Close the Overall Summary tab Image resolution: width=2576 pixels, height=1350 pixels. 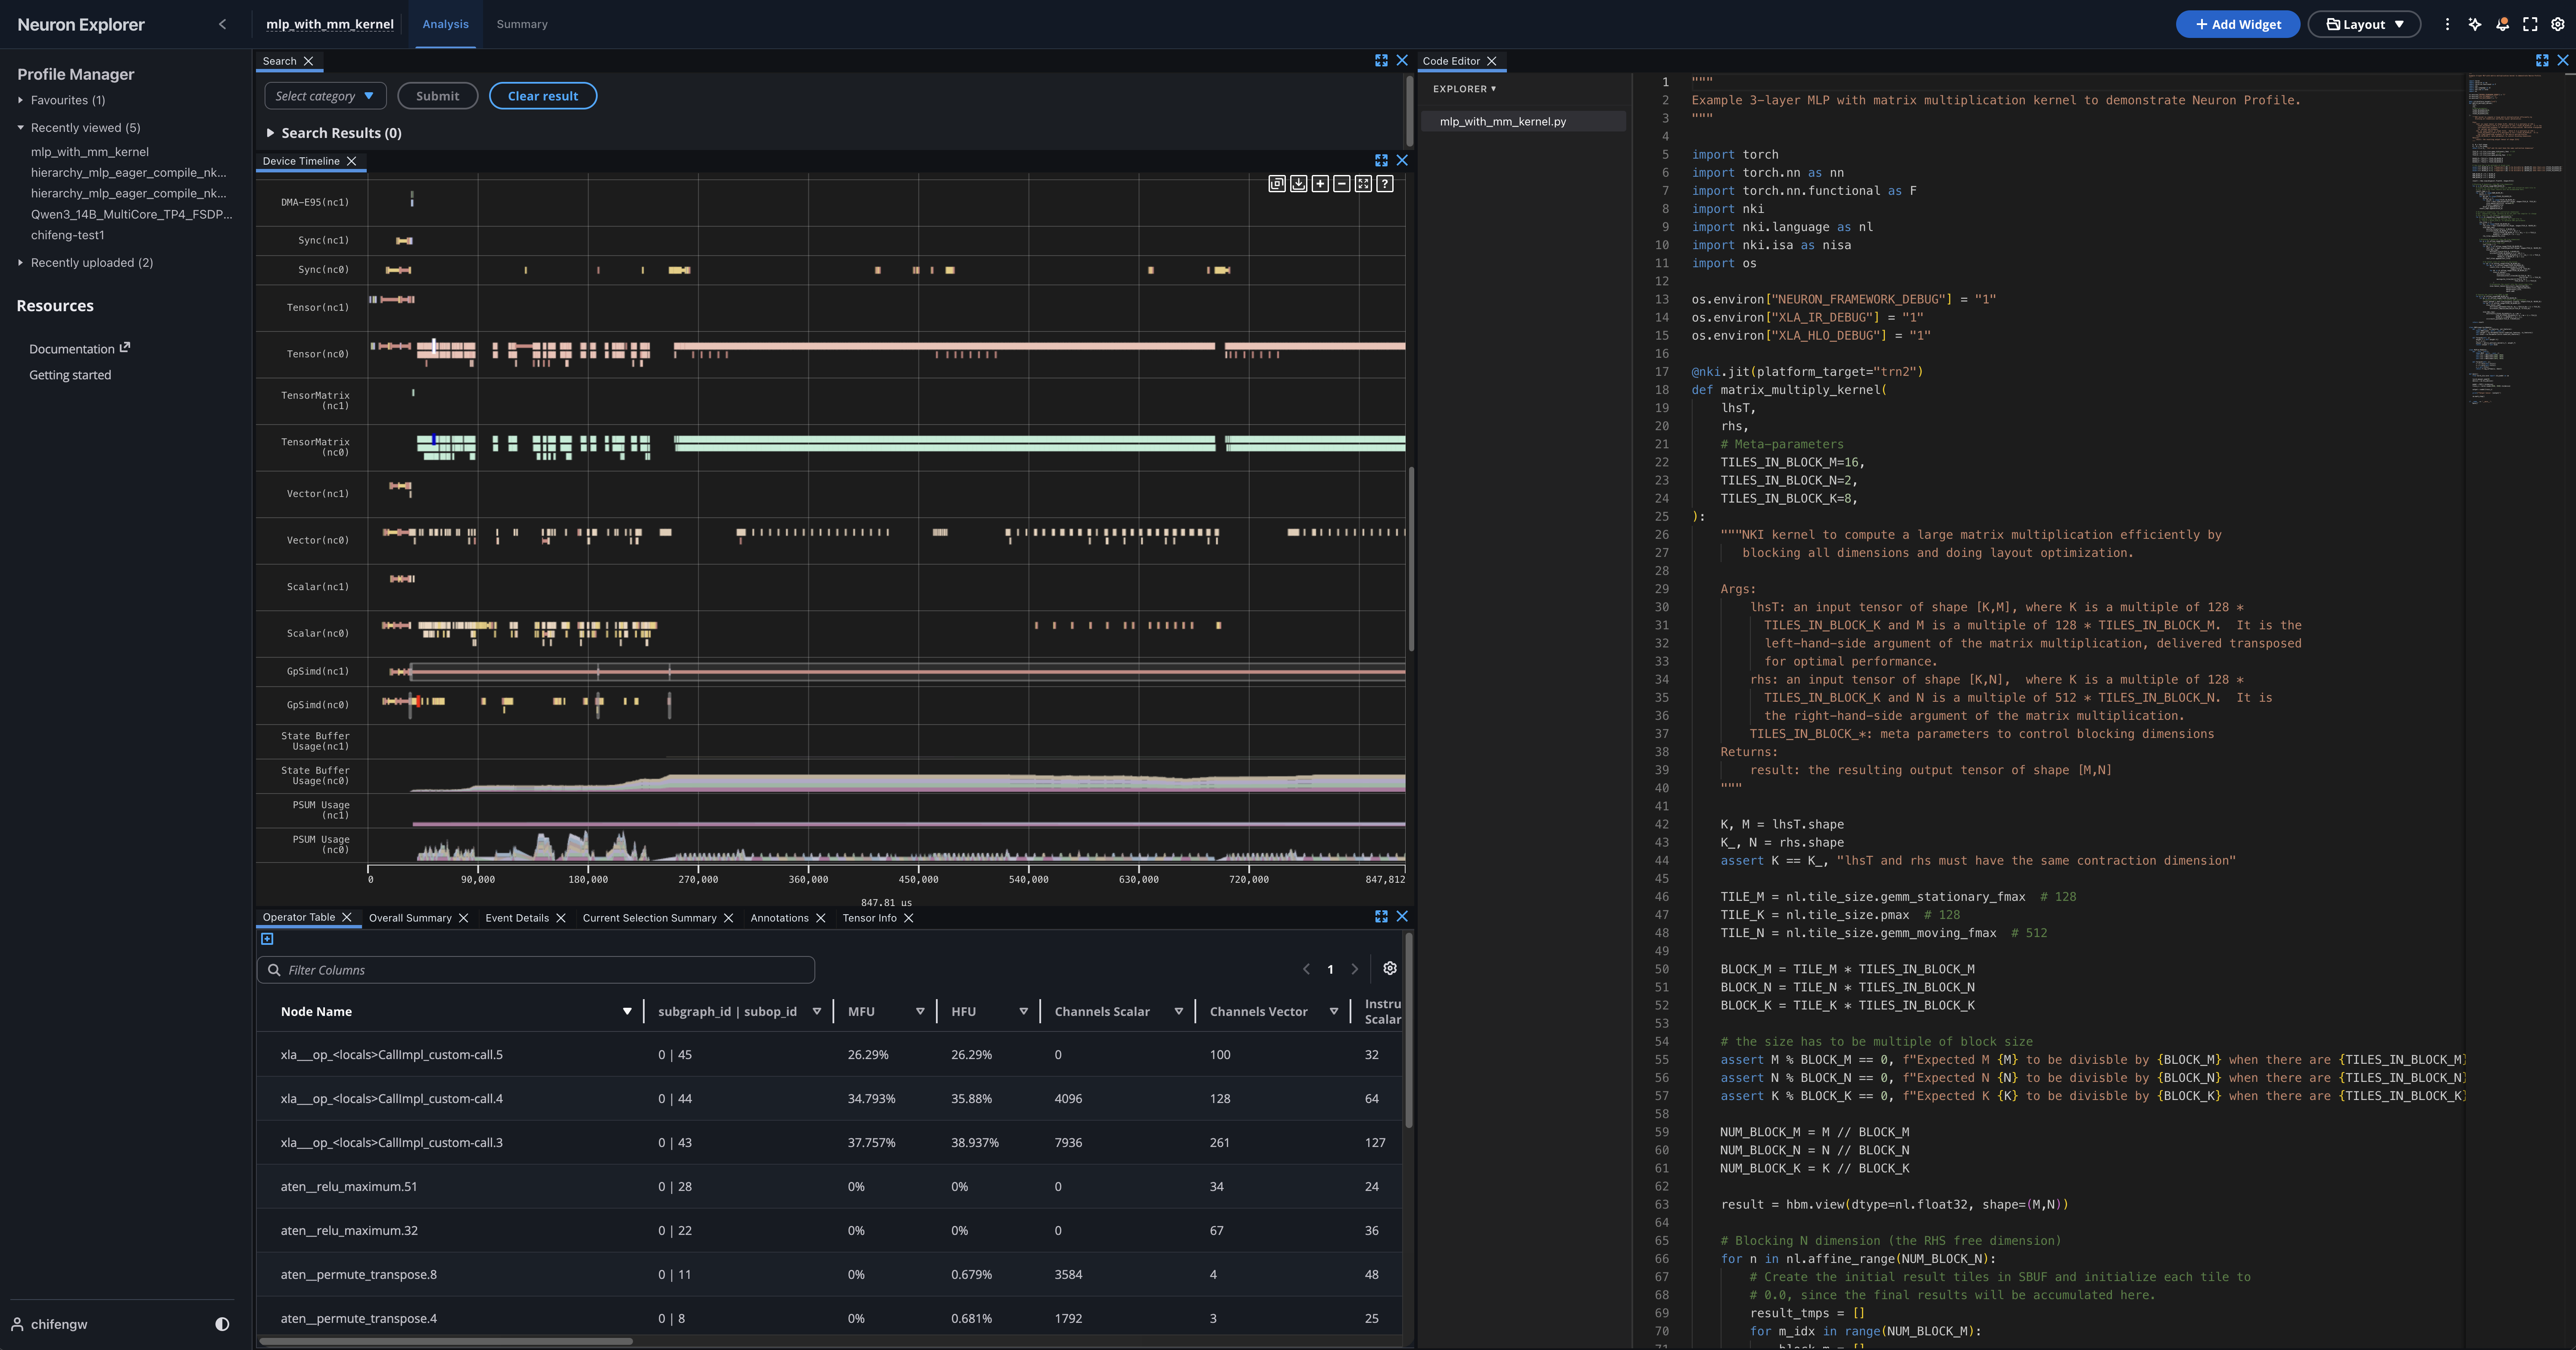point(463,918)
